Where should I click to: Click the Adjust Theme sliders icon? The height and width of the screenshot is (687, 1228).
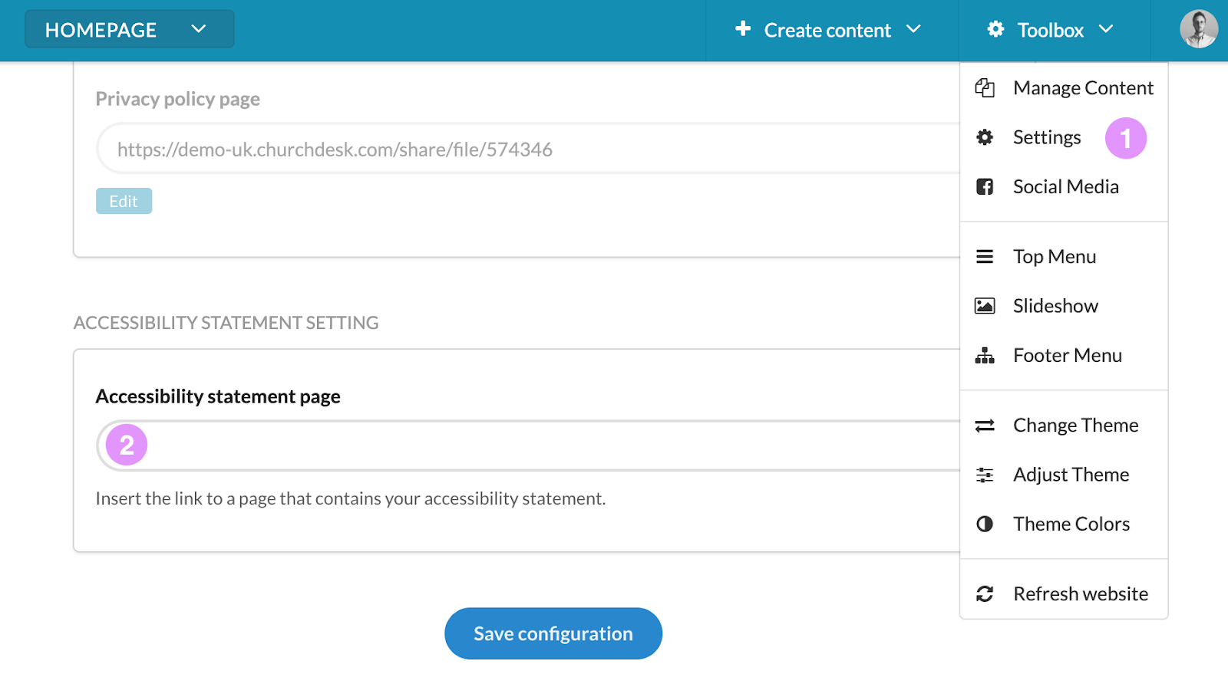[x=985, y=475]
